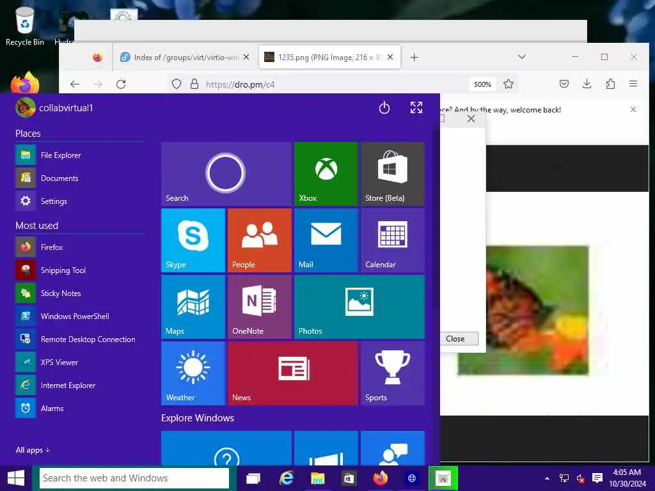Click the collabvirtual1 user account
655x491 pixels.
tap(54, 107)
